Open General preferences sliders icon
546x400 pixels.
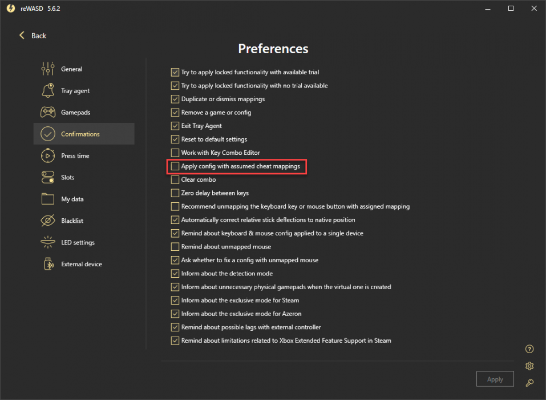48,69
